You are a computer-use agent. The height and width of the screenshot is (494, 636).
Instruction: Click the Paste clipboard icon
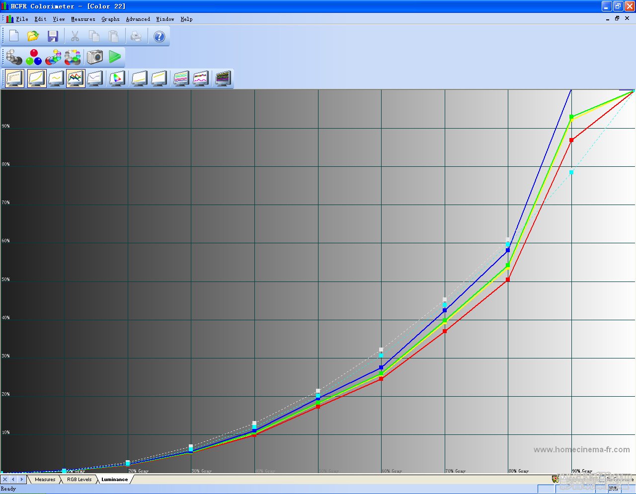(114, 36)
